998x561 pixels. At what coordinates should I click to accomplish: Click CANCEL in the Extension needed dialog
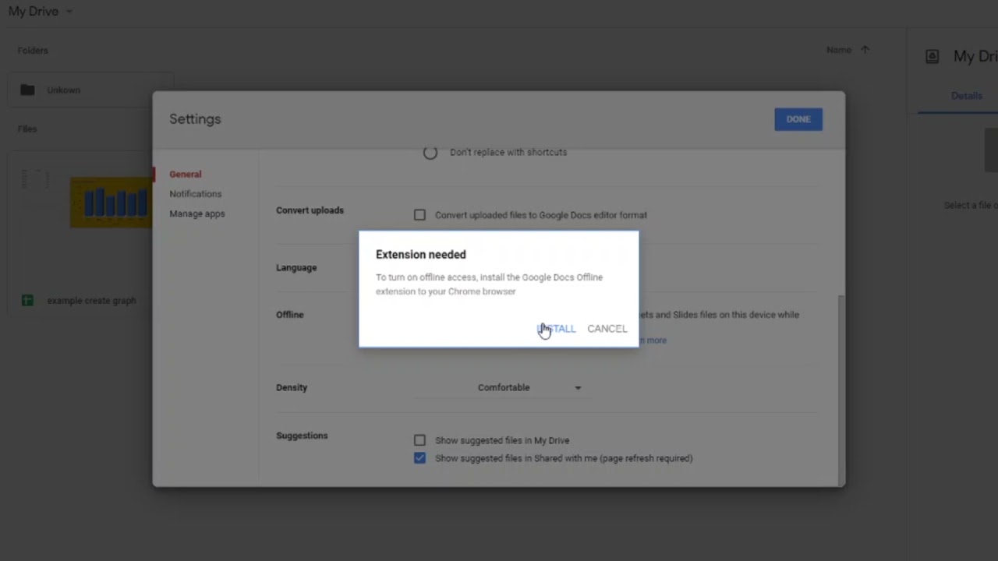607,329
